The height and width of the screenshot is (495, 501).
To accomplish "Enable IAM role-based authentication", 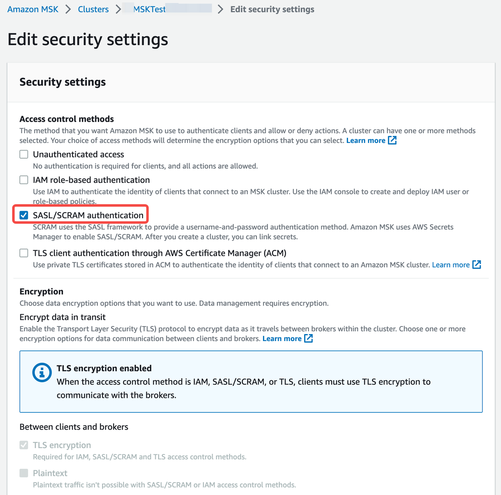I will (23, 180).
